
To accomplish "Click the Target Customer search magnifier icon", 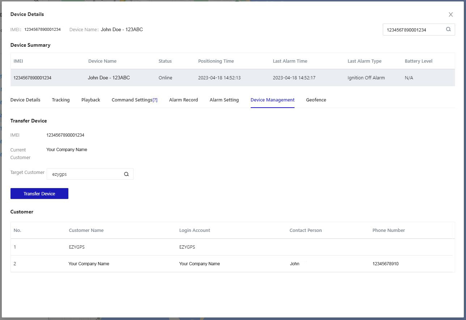I will pos(126,174).
